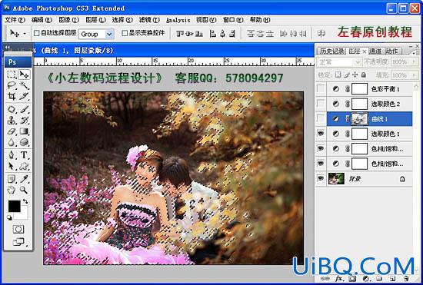The image size is (423, 285).
Task: Select the Horizontal Type tool
Action: pos(25,155)
